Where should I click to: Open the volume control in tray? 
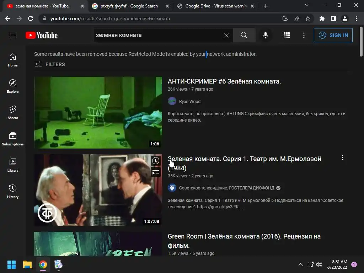point(319,264)
